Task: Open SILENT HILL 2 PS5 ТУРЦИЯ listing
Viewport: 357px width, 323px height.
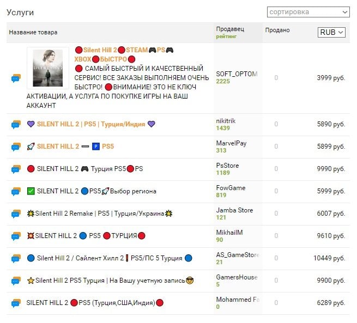Action: (x=86, y=236)
